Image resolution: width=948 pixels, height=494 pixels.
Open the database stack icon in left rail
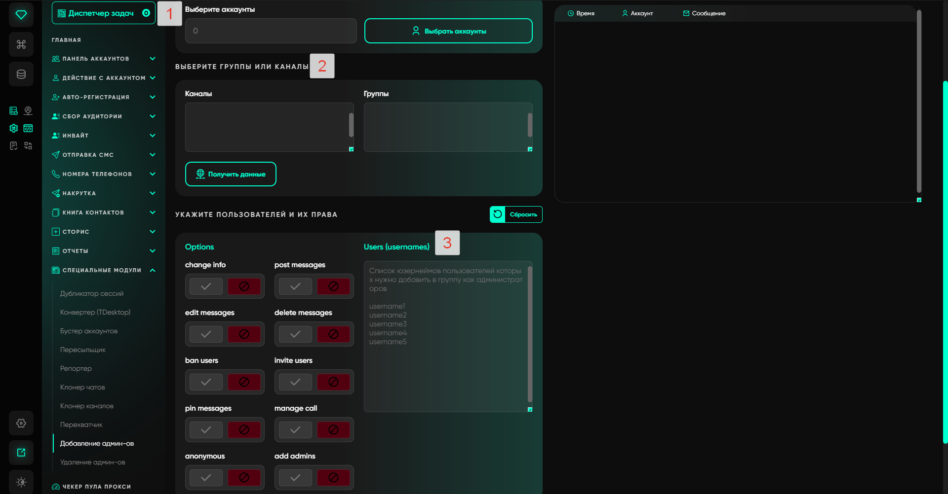tap(21, 74)
